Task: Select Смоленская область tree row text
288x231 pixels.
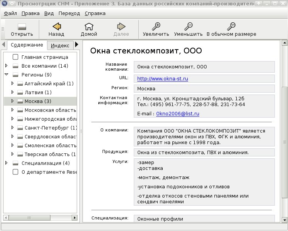Action: click(x=51, y=146)
